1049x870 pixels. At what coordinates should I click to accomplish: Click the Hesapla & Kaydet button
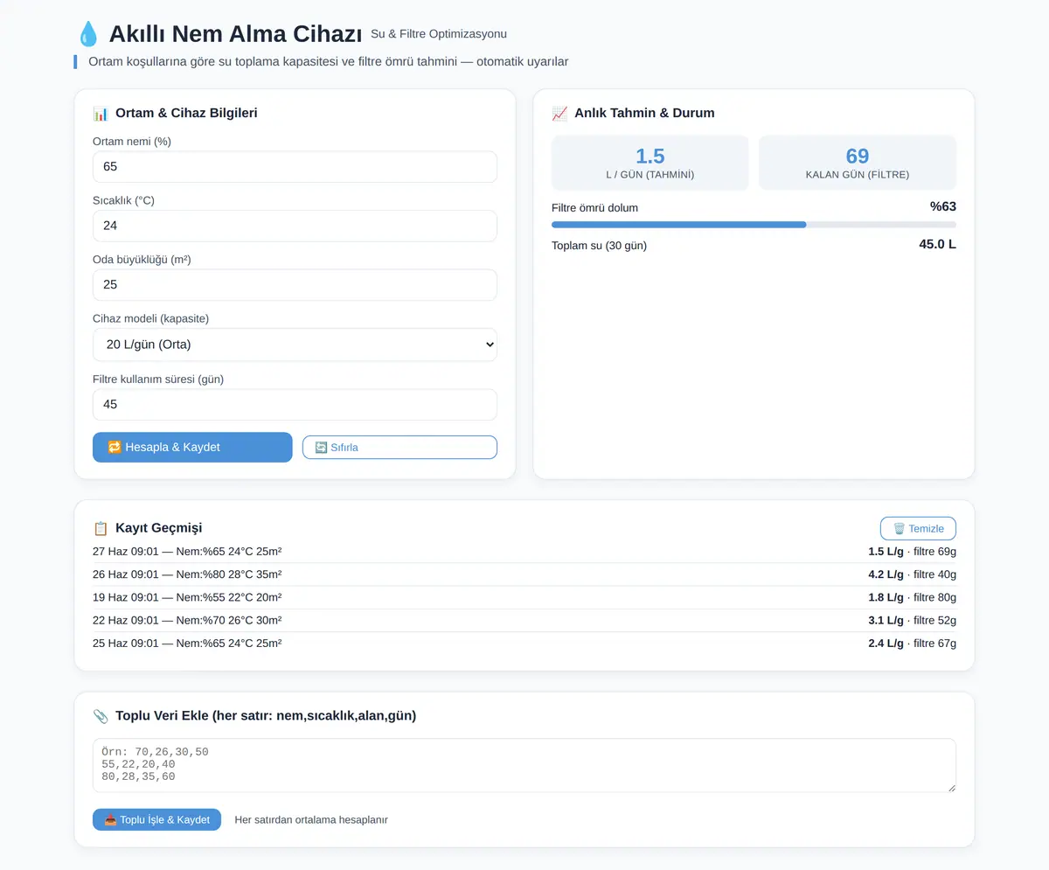192,447
